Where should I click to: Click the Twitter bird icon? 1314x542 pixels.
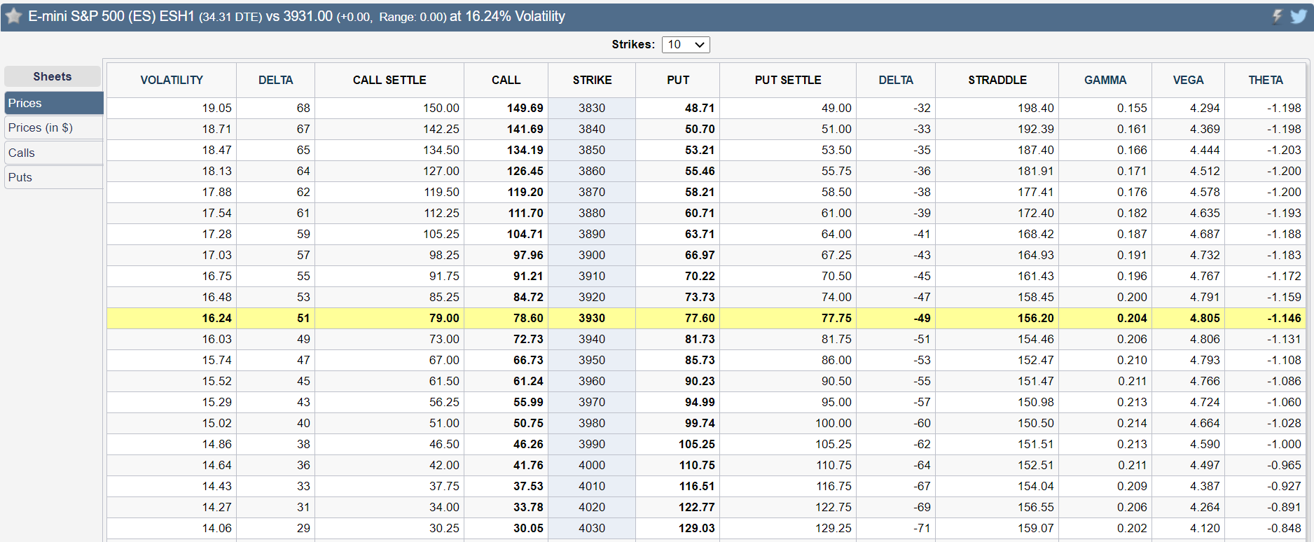tap(1298, 16)
